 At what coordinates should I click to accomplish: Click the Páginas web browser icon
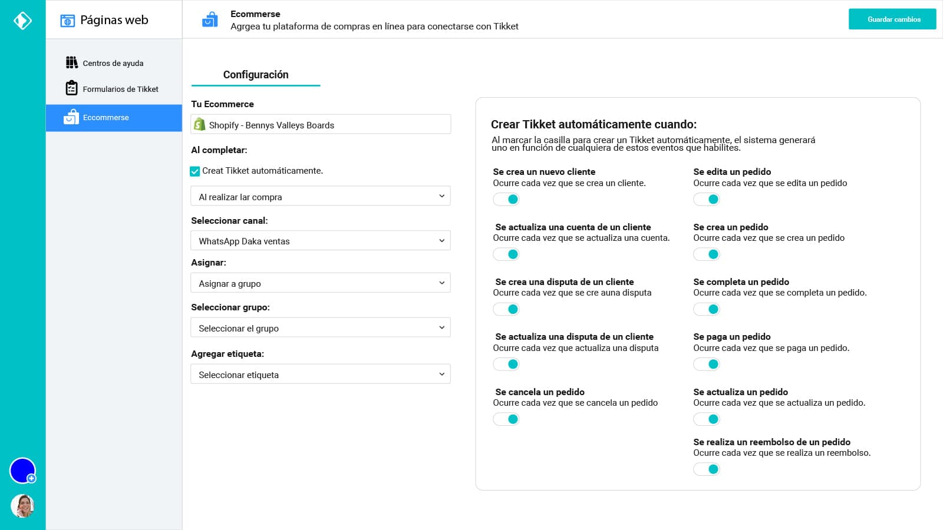point(68,21)
